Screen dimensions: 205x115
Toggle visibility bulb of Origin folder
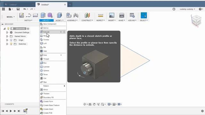(x=11, y=40)
